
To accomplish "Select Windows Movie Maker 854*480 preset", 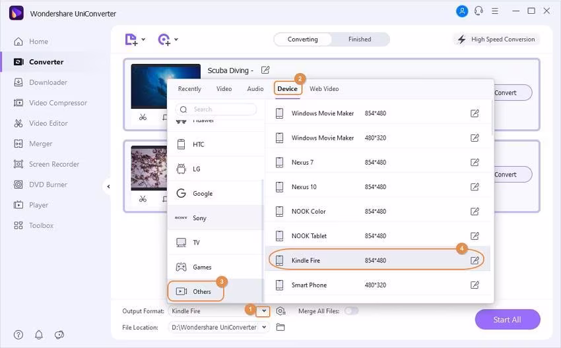I will (378, 113).
